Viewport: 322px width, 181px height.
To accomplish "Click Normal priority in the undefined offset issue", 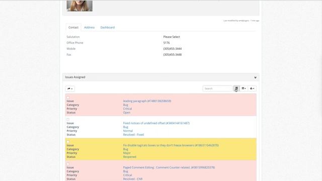I will tap(128, 131).
